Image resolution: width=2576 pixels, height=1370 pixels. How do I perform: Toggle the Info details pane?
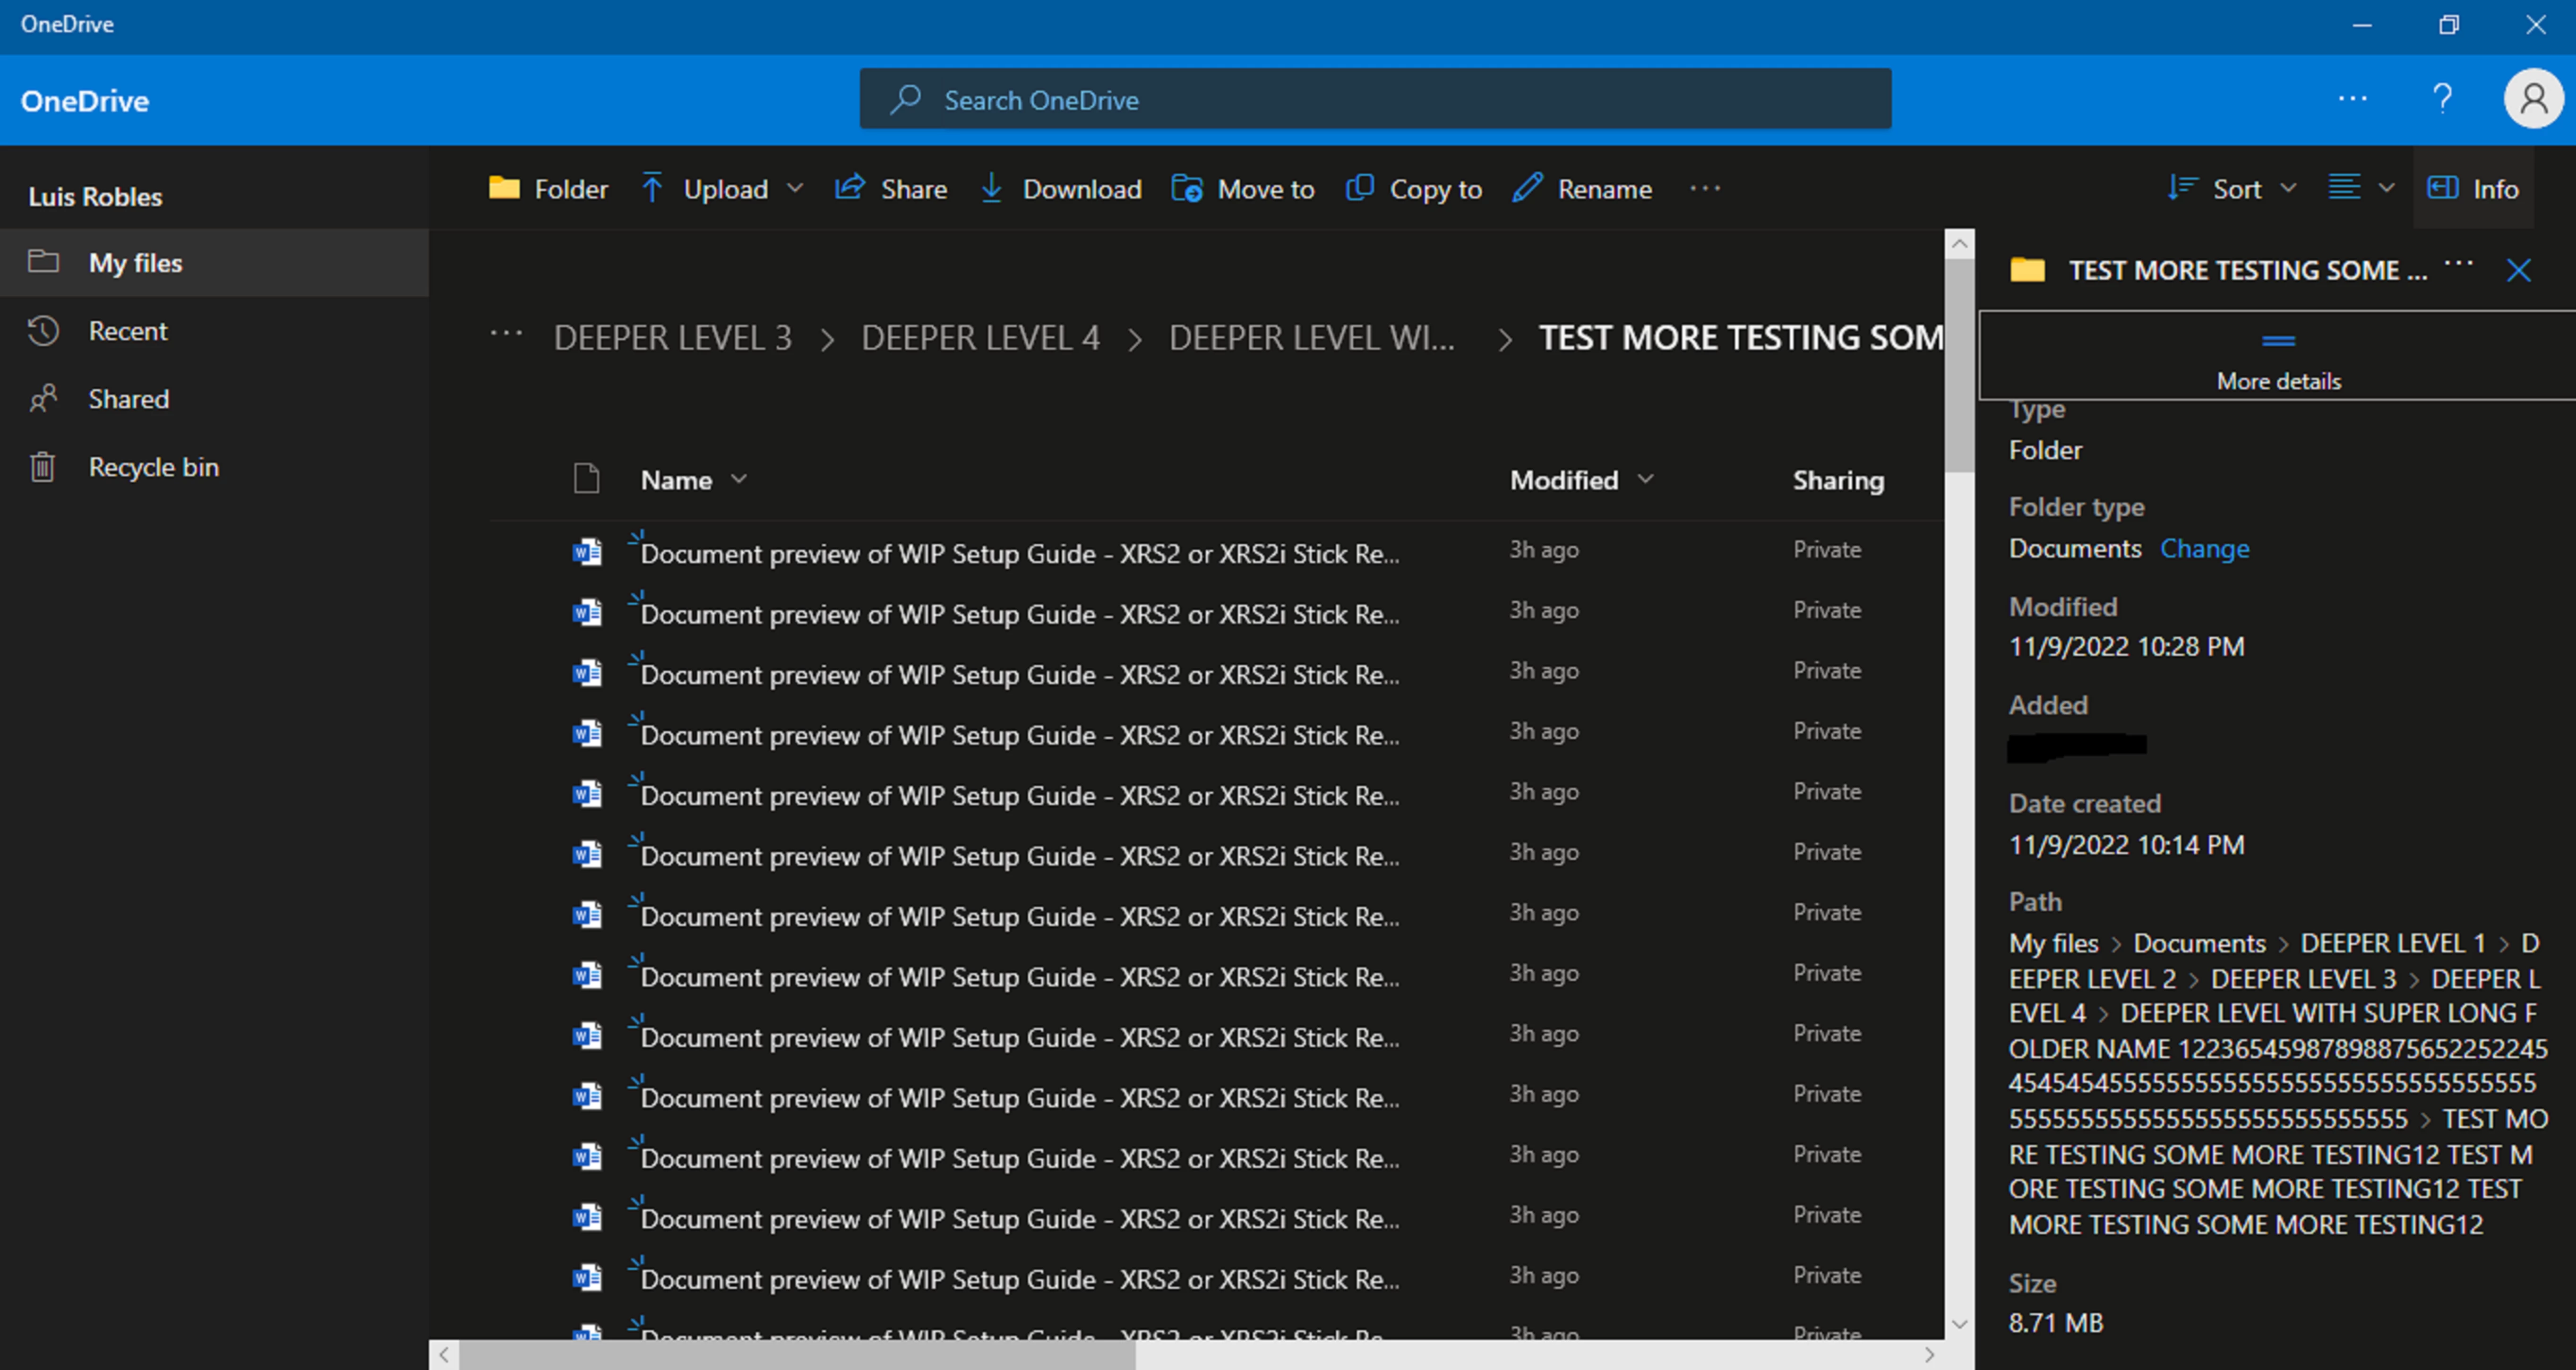tap(2473, 188)
